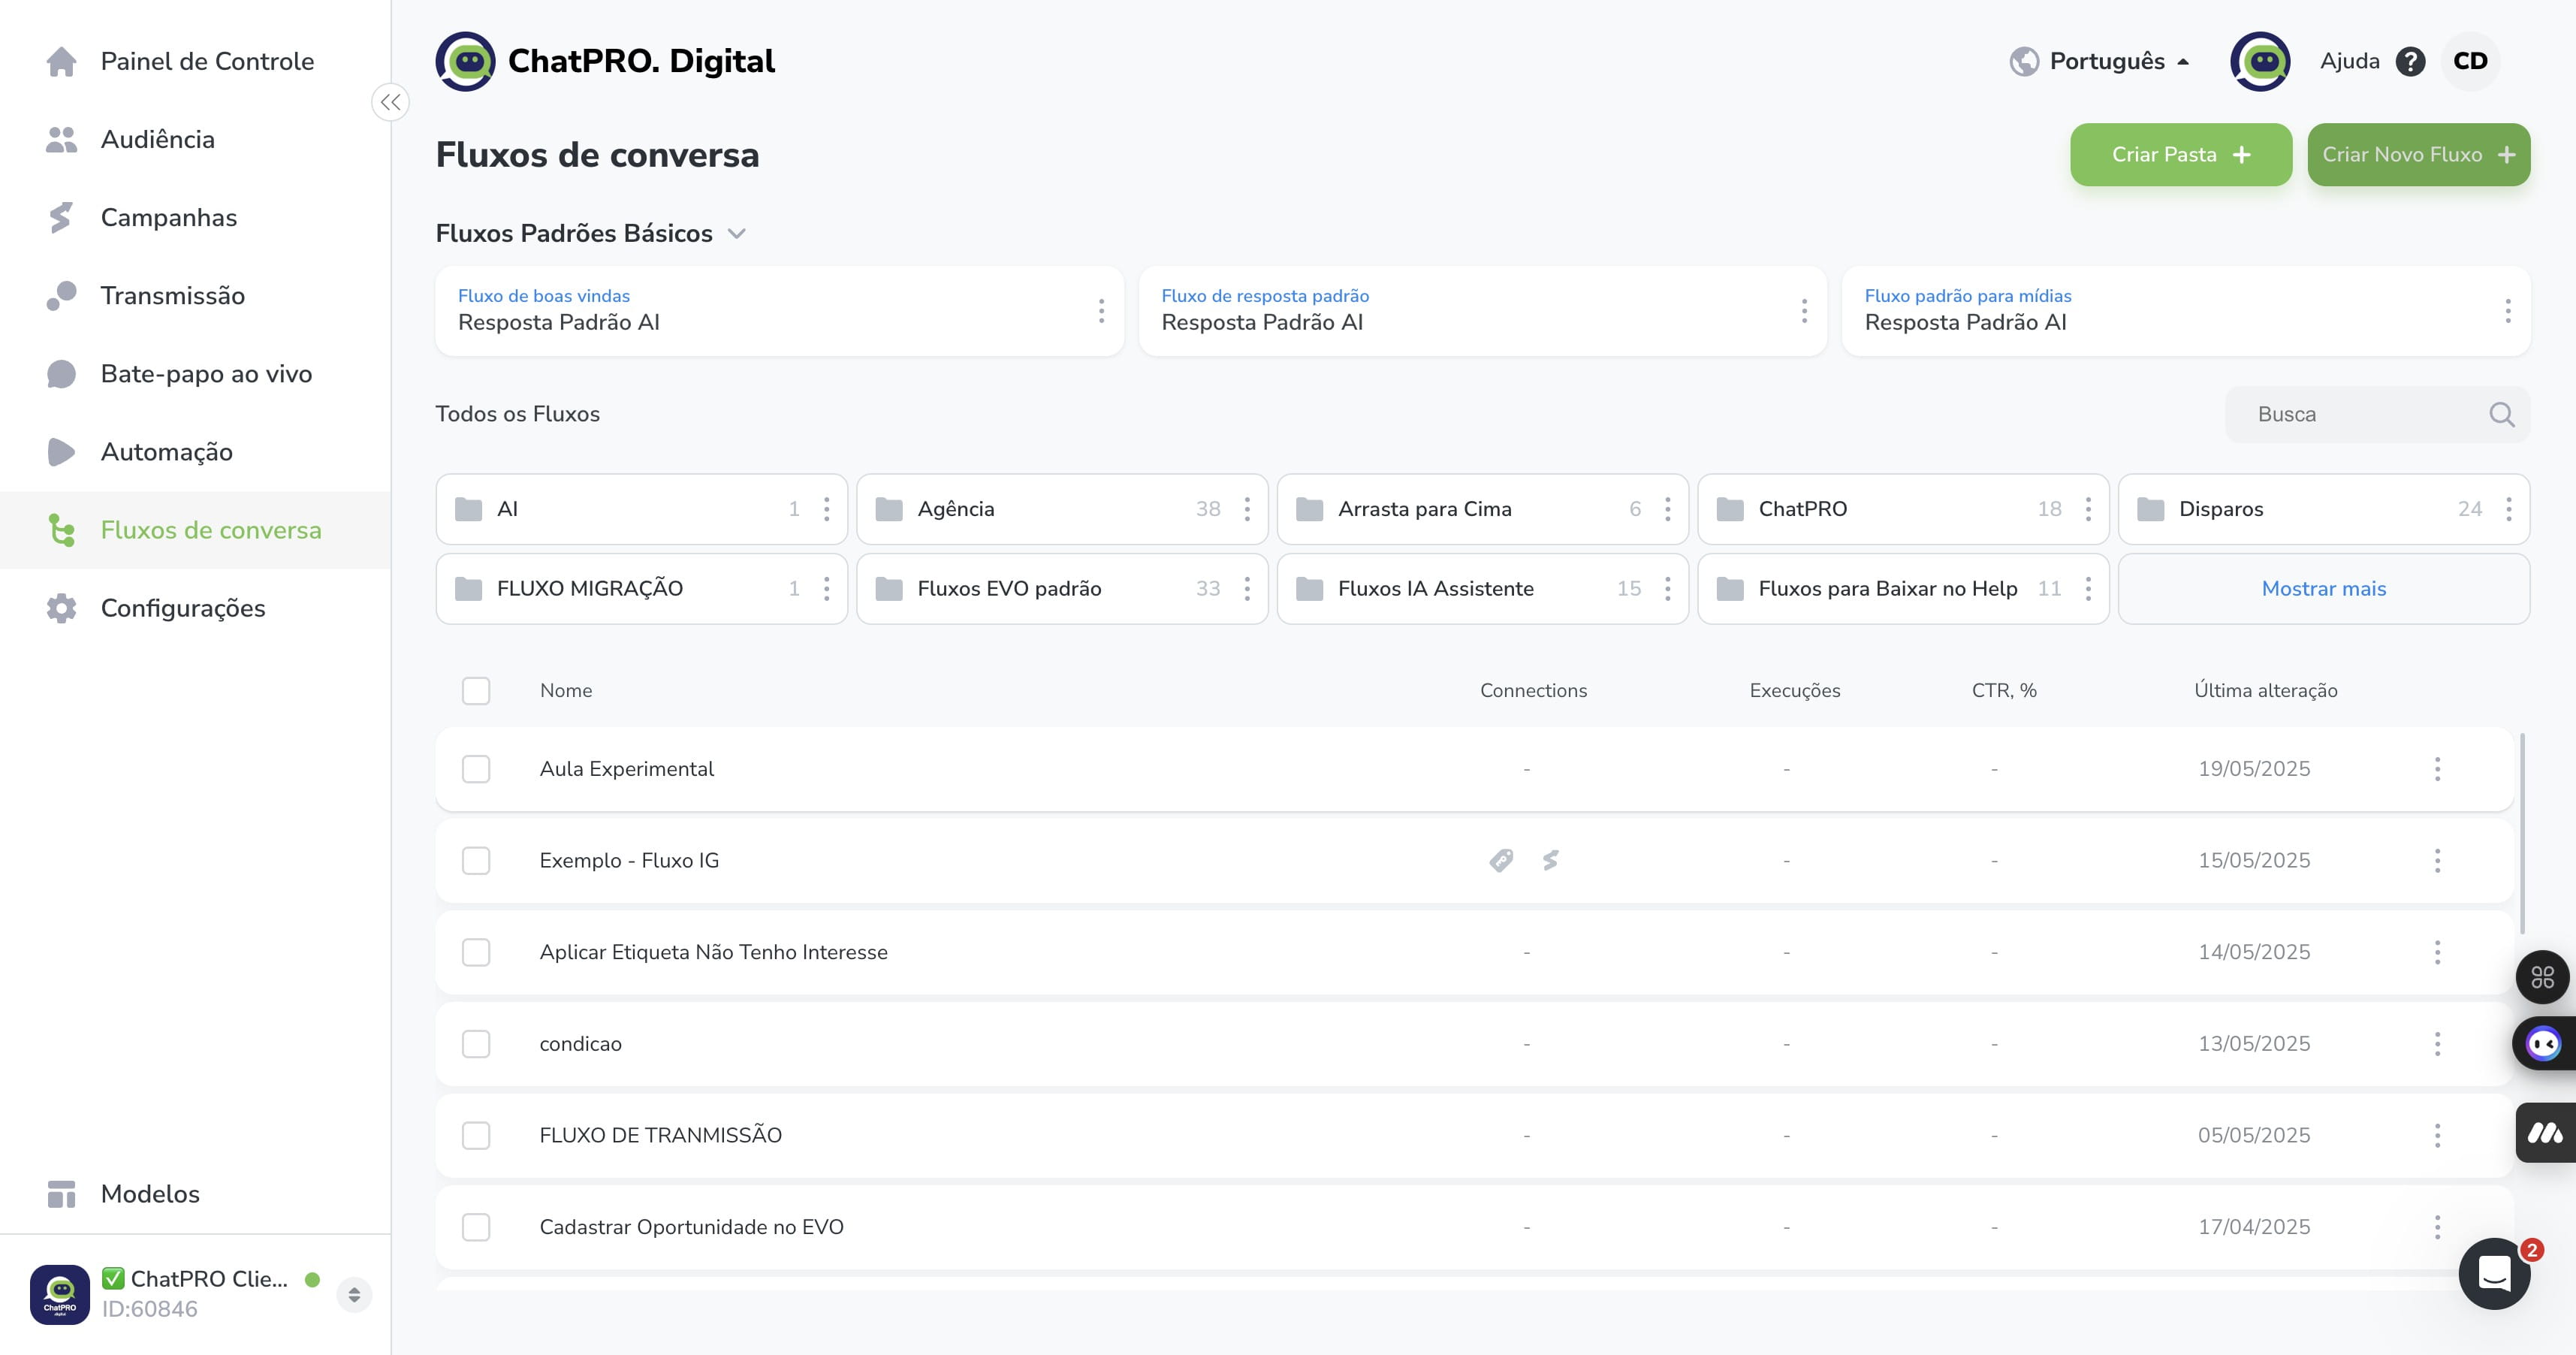Check the Aula Experimental checkbox
Screen dimensions: 2576x1355
[476, 769]
